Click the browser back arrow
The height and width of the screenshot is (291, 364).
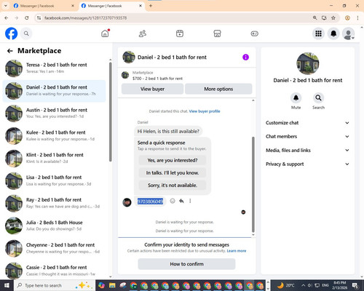click(x=7, y=17)
